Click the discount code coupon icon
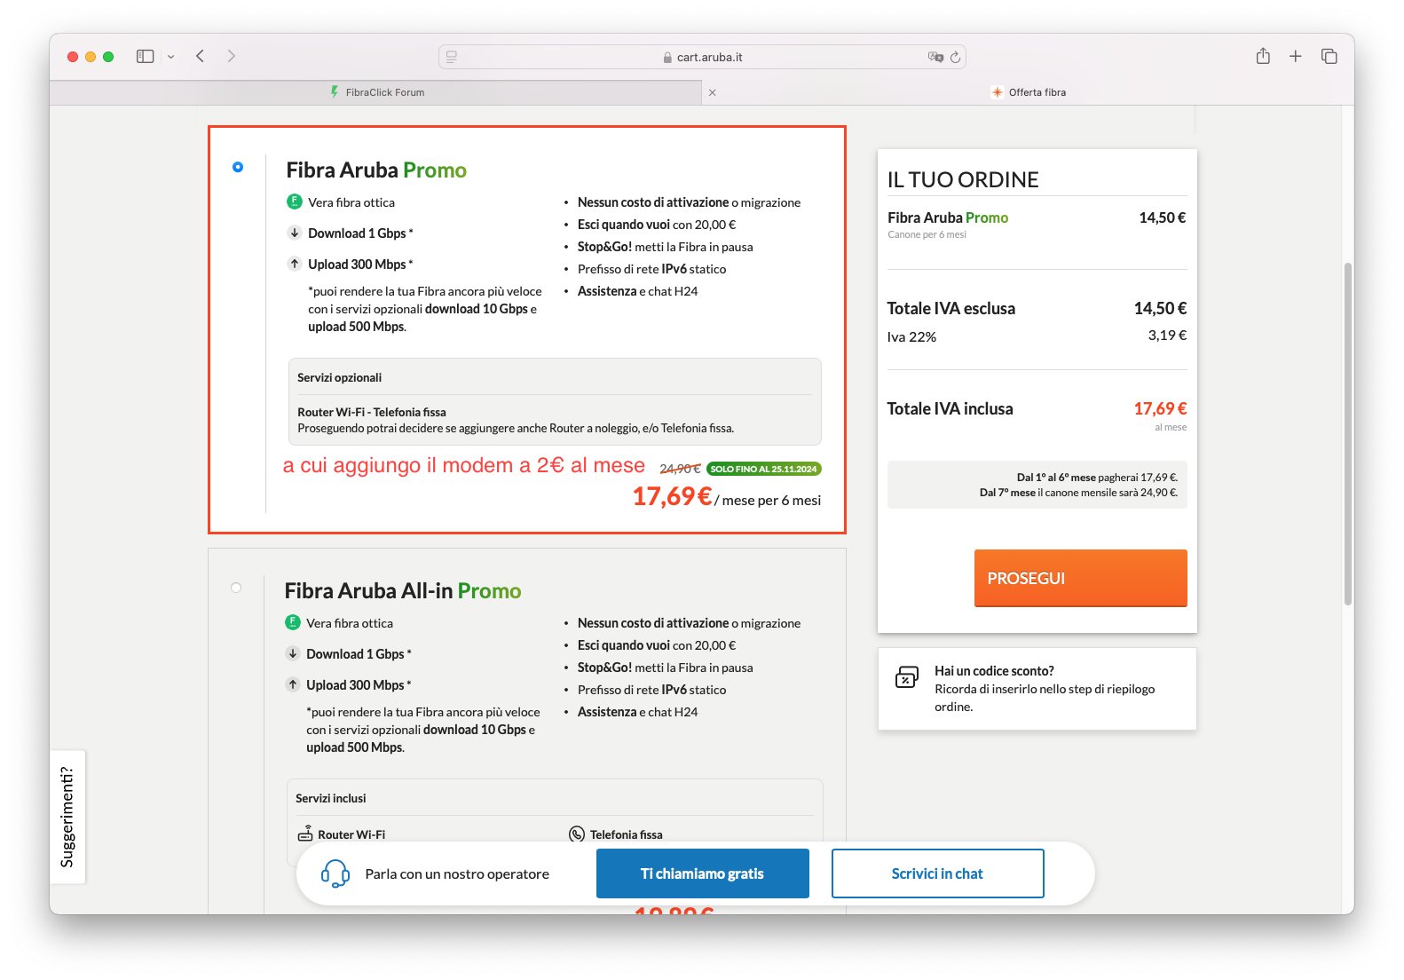This screenshot has width=1404, height=980. tap(907, 677)
